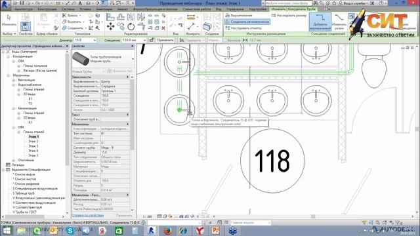420x236 pixels.
Task: Select the Rotate tool icon
Action: coord(131,26)
